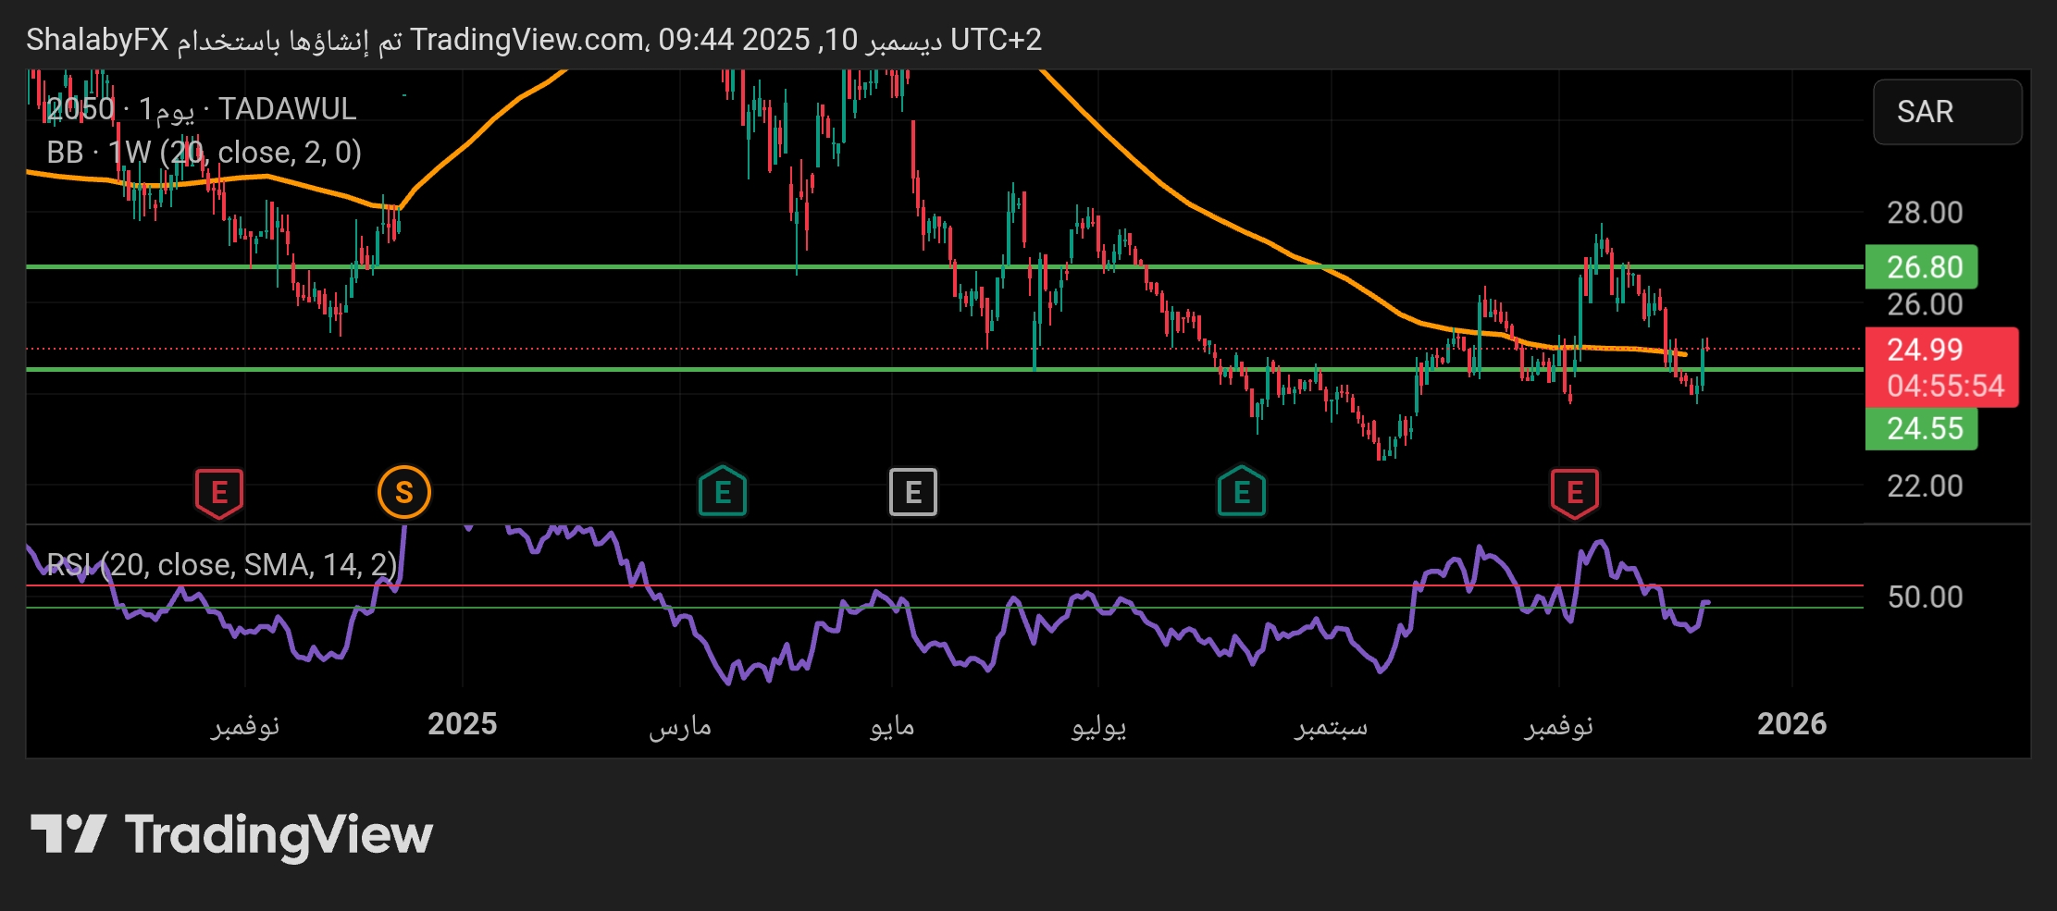Click the green E earnings marker near مارس
Viewport: 2057px width, 911px height.
tap(723, 492)
